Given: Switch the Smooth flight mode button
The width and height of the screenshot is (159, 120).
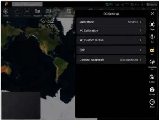Looking at the screenshot, I should tap(152, 5).
